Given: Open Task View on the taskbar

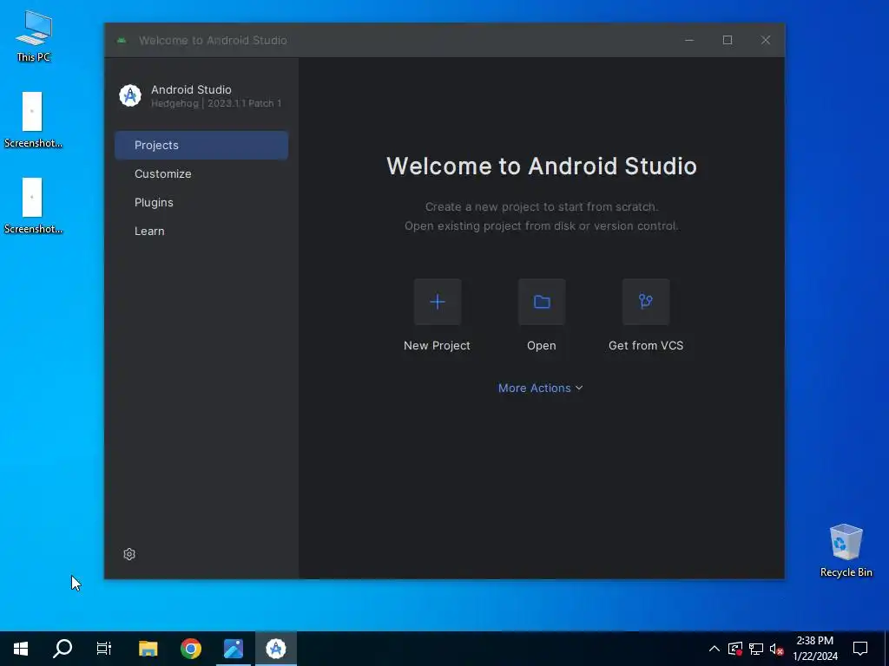Looking at the screenshot, I should [104, 649].
